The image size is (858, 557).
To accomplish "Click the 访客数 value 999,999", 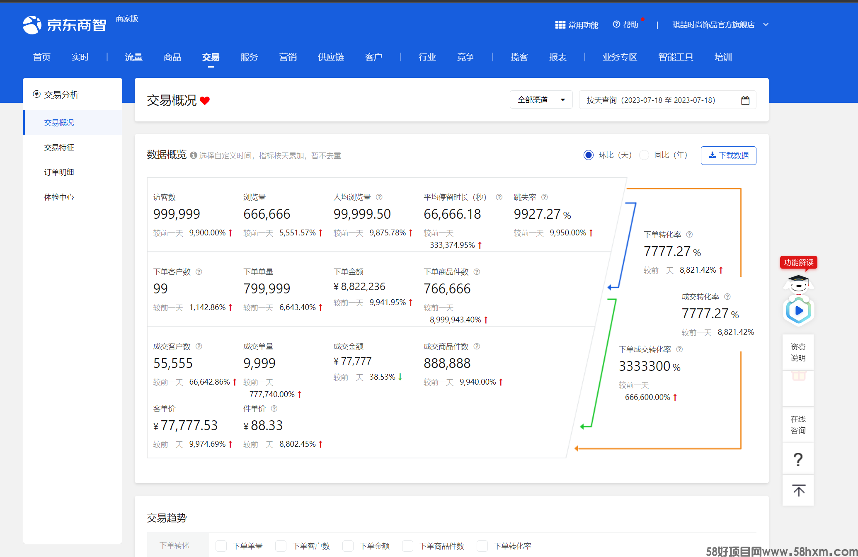I will coord(177,214).
